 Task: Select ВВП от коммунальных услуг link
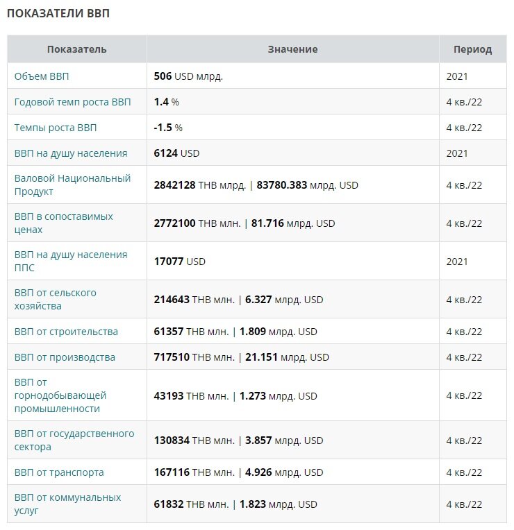tap(67, 504)
